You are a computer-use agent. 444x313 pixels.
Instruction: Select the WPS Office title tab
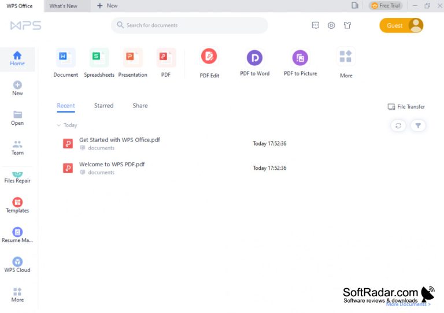tap(20, 6)
